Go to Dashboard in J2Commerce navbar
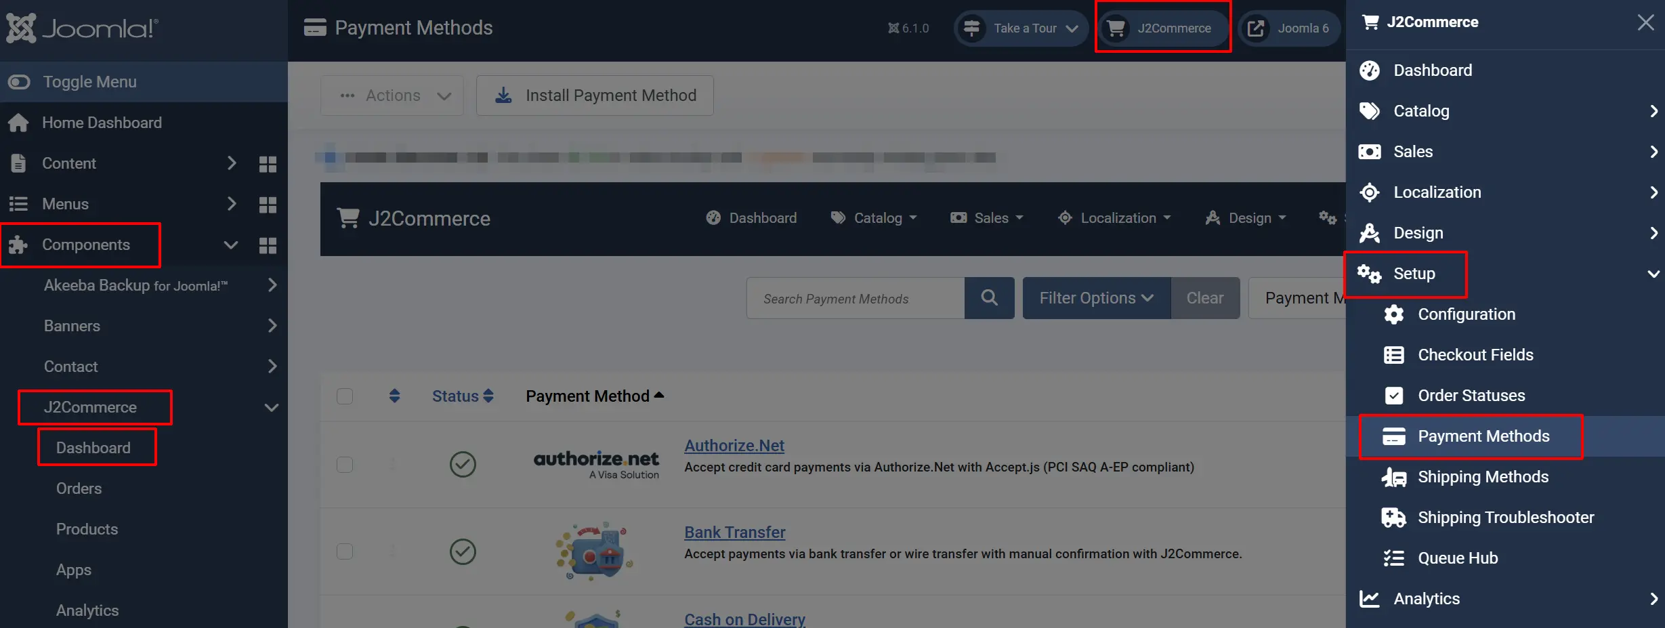1665x628 pixels. point(751,218)
